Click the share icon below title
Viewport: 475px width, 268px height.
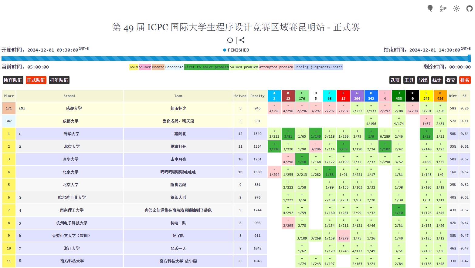tap(242, 40)
